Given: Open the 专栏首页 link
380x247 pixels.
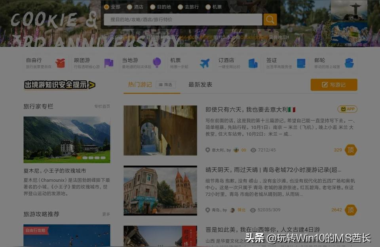Looking at the screenshot, I should 102,106.
